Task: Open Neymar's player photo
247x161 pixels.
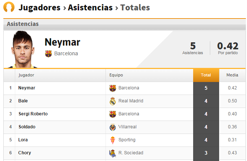Action: point(23,49)
